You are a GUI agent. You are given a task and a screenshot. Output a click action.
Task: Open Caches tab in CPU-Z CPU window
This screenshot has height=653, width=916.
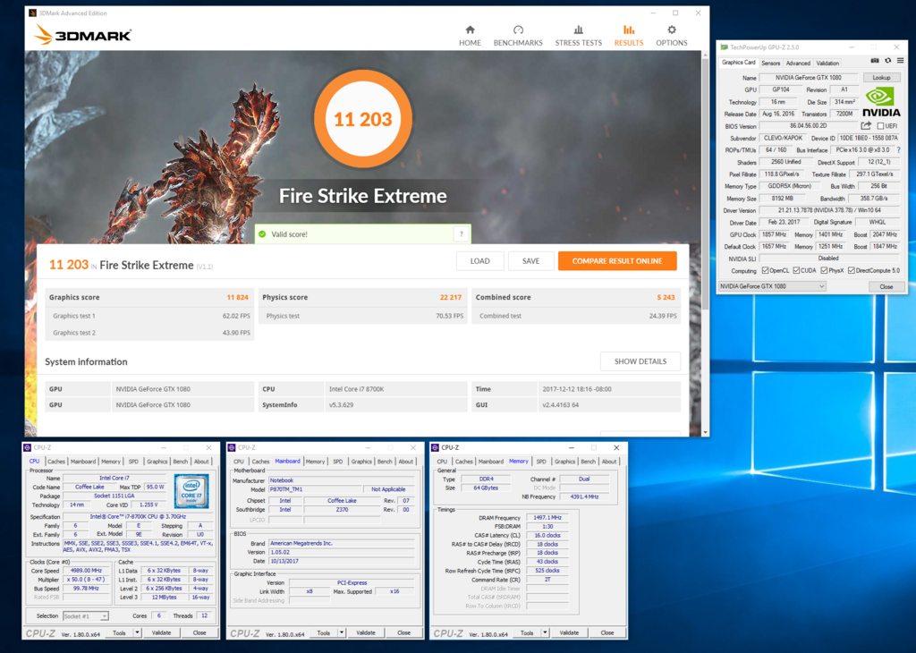(x=56, y=462)
